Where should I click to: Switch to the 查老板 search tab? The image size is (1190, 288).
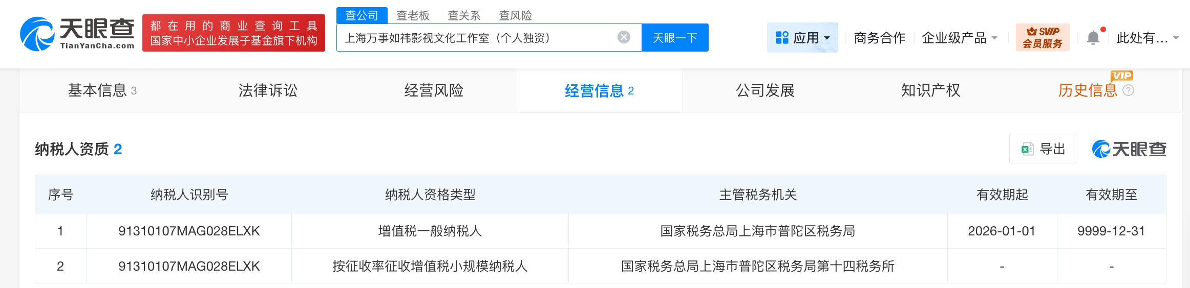pyautogui.click(x=413, y=16)
